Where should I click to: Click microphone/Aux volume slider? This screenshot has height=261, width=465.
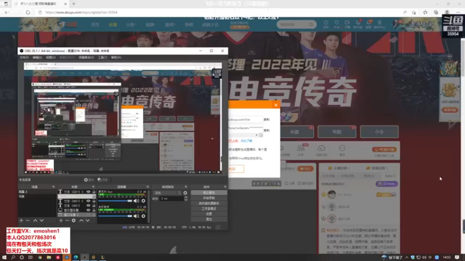[x=115, y=201]
